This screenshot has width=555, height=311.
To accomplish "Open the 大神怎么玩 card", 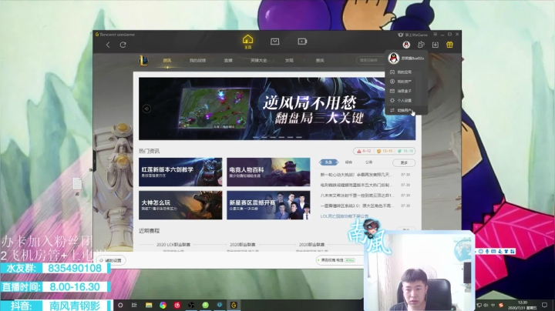I will pos(180,205).
